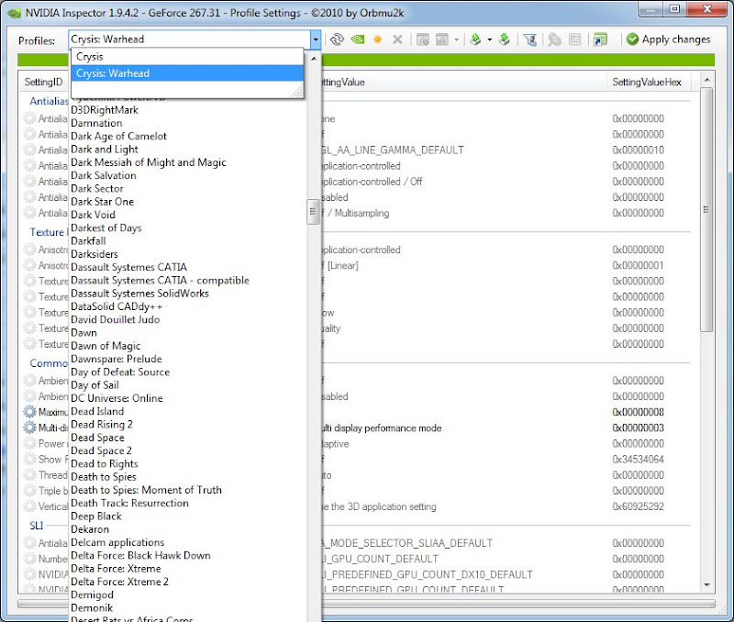Click the GL_AA_LINE_GAMMA_DEFAULT value
The image size is (734, 622).
coord(394,150)
